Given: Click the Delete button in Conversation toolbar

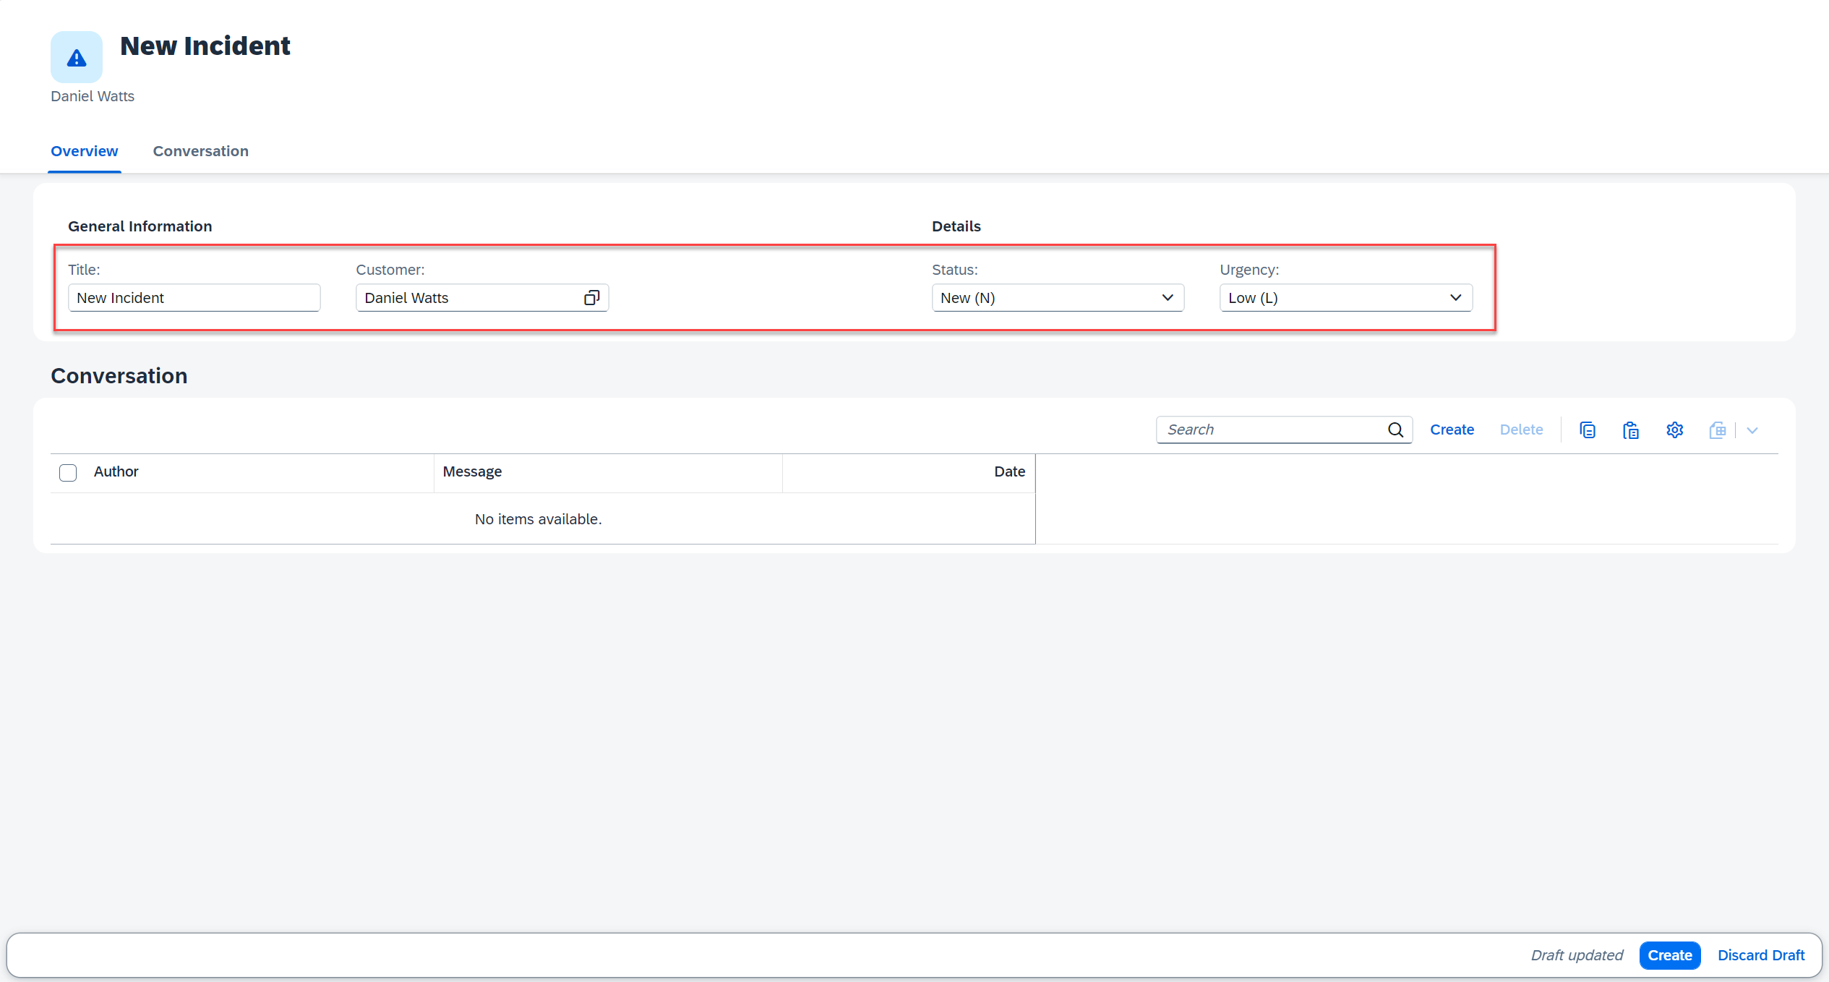Looking at the screenshot, I should tap(1522, 430).
